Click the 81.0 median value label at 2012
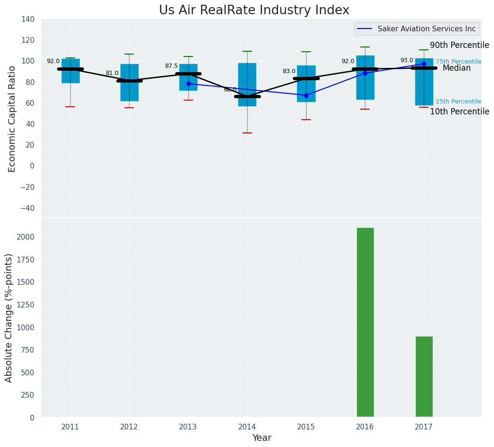494x447 pixels. coord(112,73)
